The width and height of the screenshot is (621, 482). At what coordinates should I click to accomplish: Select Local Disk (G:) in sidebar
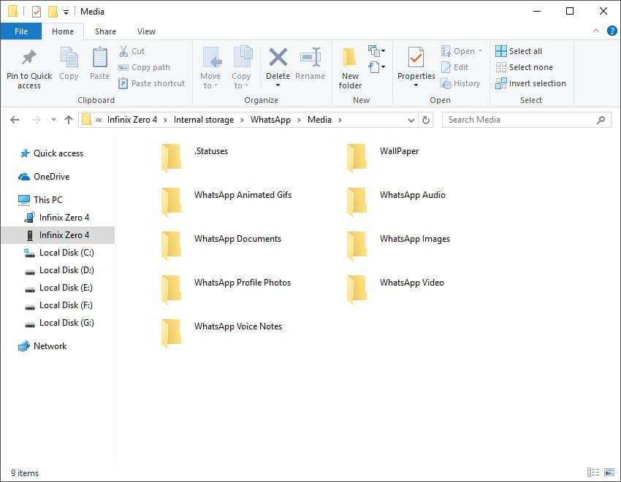click(x=66, y=323)
